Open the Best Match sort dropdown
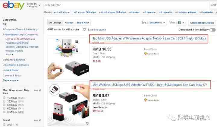This screenshot has height=127, width=217. pyautogui.click(x=157, y=22)
